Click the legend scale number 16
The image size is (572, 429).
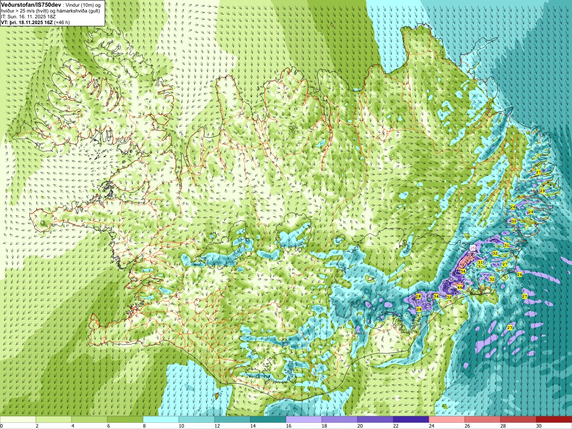pos(289,426)
